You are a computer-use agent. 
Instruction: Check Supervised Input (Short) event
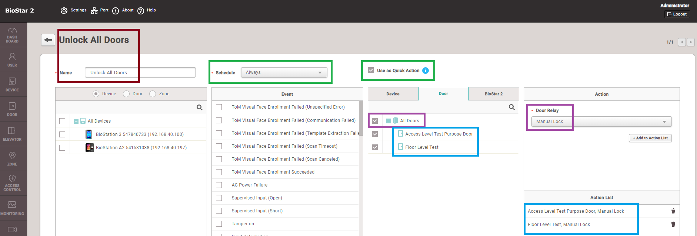pos(219,211)
